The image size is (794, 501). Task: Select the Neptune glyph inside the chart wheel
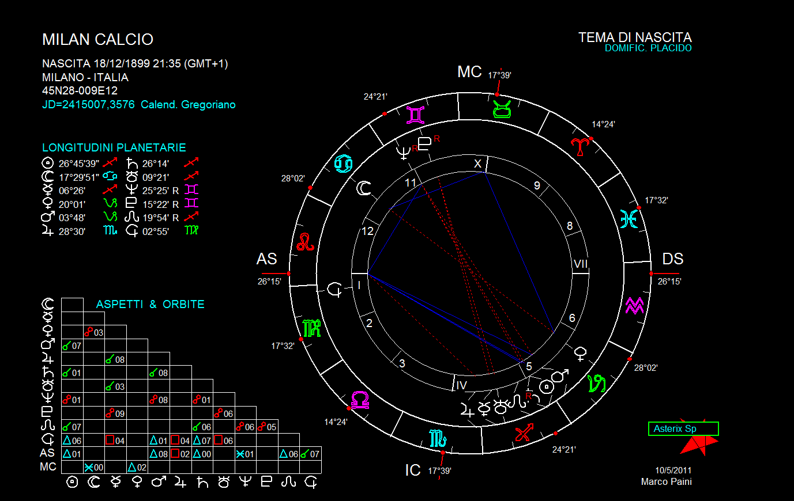[x=404, y=153]
